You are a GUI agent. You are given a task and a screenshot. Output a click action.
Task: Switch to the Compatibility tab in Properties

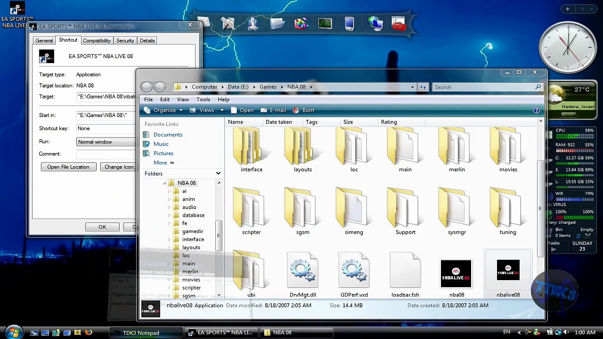pos(97,40)
